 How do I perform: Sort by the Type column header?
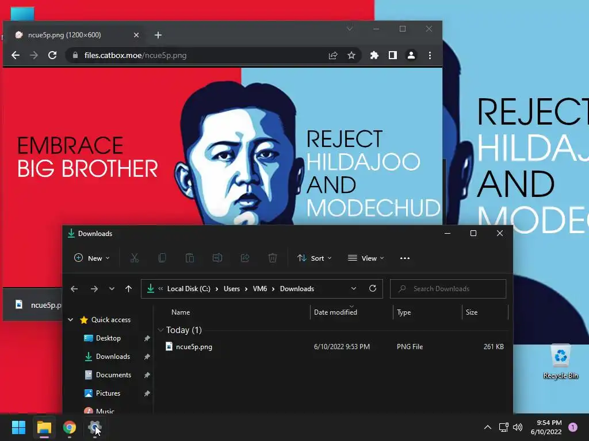(427, 312)
